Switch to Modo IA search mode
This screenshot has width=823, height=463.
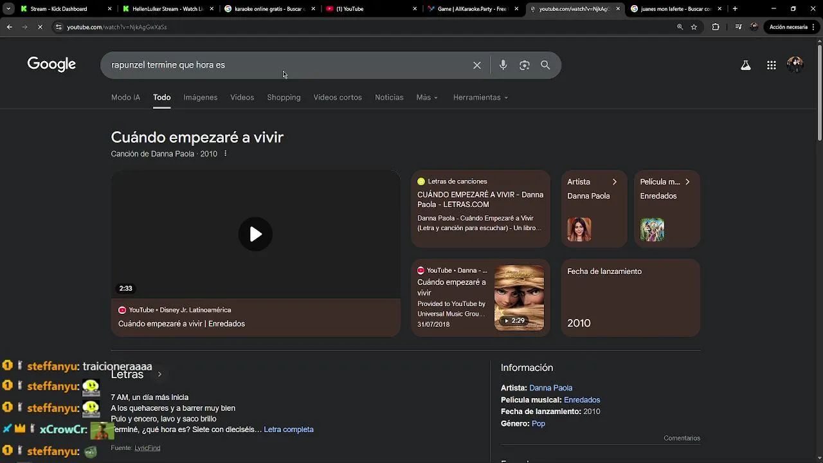click(125, 97)
